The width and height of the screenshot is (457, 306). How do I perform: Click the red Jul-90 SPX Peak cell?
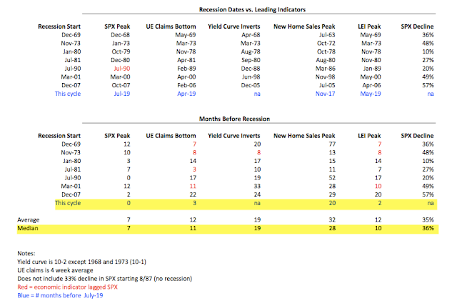click(x=122, y=69)
